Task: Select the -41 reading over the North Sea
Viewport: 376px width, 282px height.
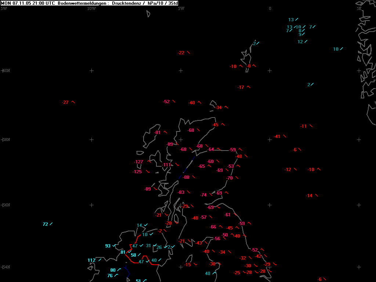Action: (277, 137)
